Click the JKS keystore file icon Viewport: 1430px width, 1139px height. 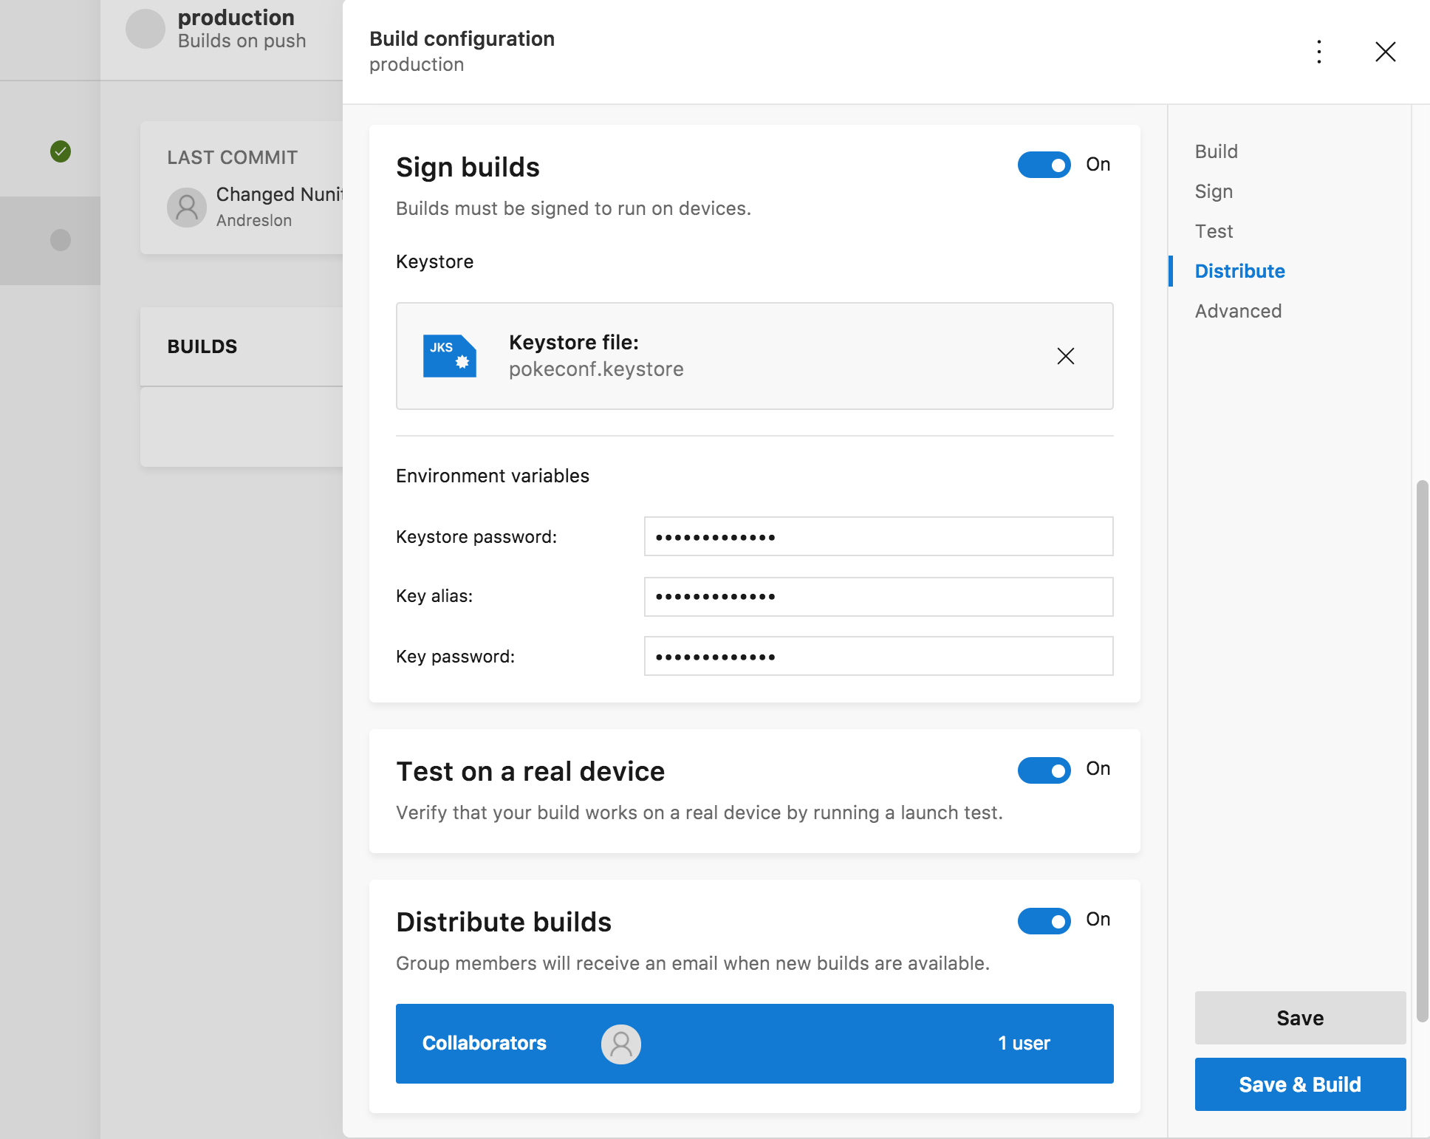coord(449,356)
